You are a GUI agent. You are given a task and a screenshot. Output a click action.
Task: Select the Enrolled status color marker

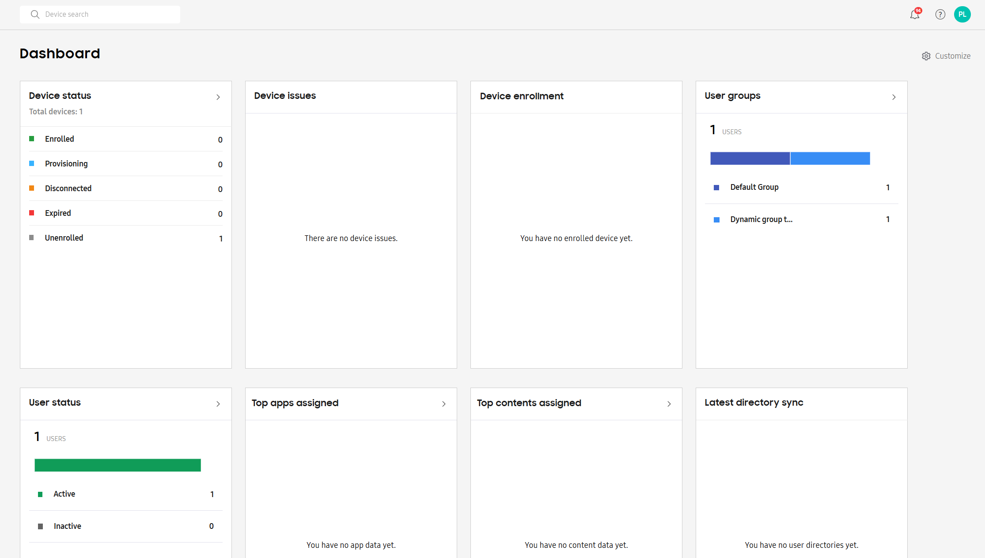(x=31, y=139)
